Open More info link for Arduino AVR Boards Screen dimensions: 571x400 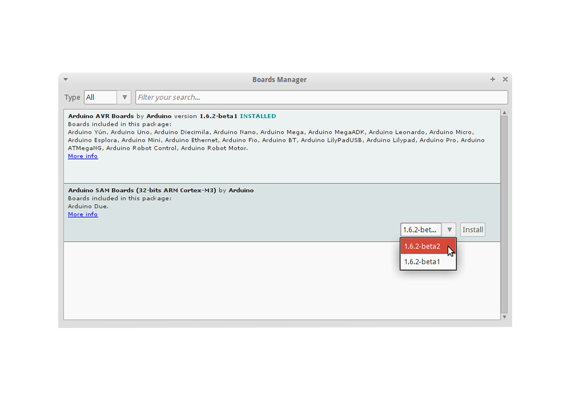pos(83,156)
